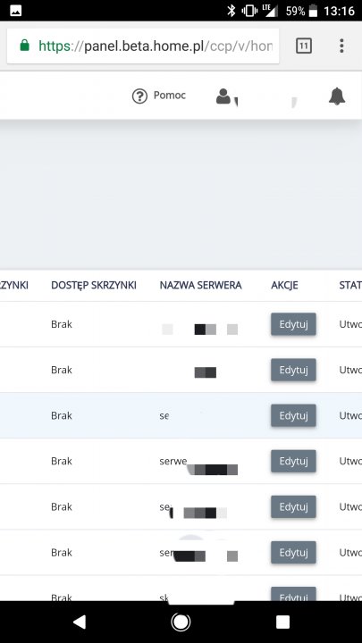Image resolution: width=362 pixels, height=643 pixels.
Task: Click the Akcje column header
Action: tap(284, 286)
